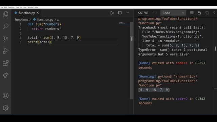
Task: Switch to the OUTPUT panel tab
Action: 143,13
